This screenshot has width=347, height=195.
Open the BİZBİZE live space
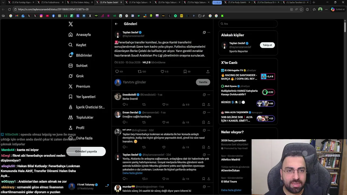(x=248, y=103)
